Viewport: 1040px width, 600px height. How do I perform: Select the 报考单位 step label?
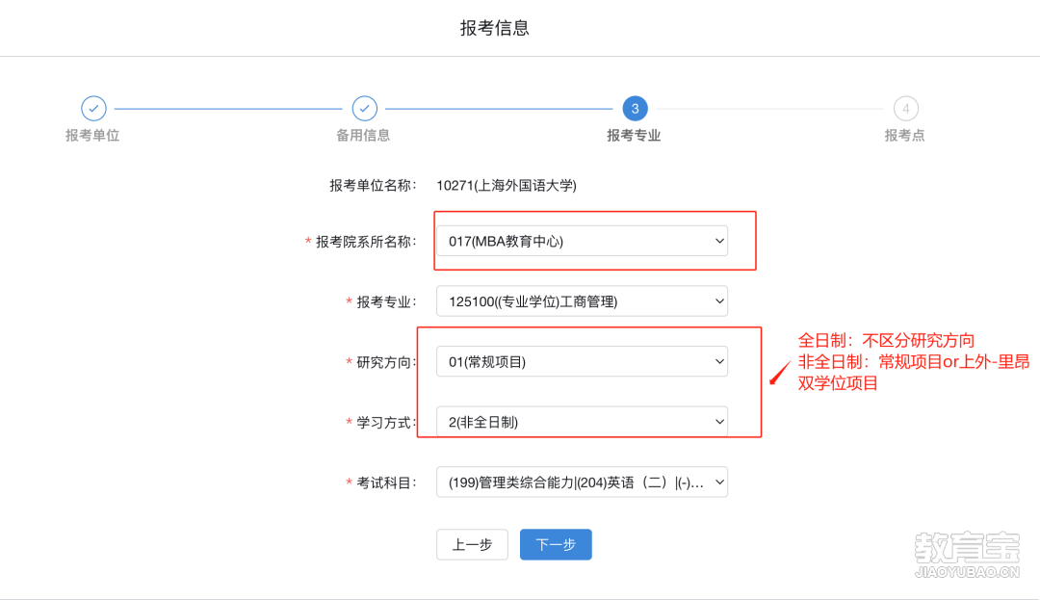92,135
